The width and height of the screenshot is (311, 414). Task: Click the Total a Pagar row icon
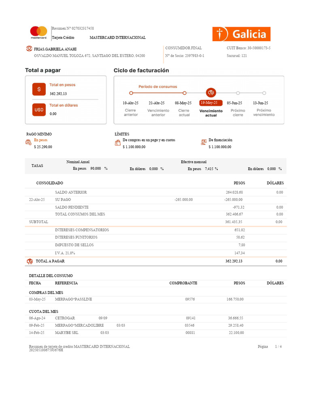click(x=30, y=261)
